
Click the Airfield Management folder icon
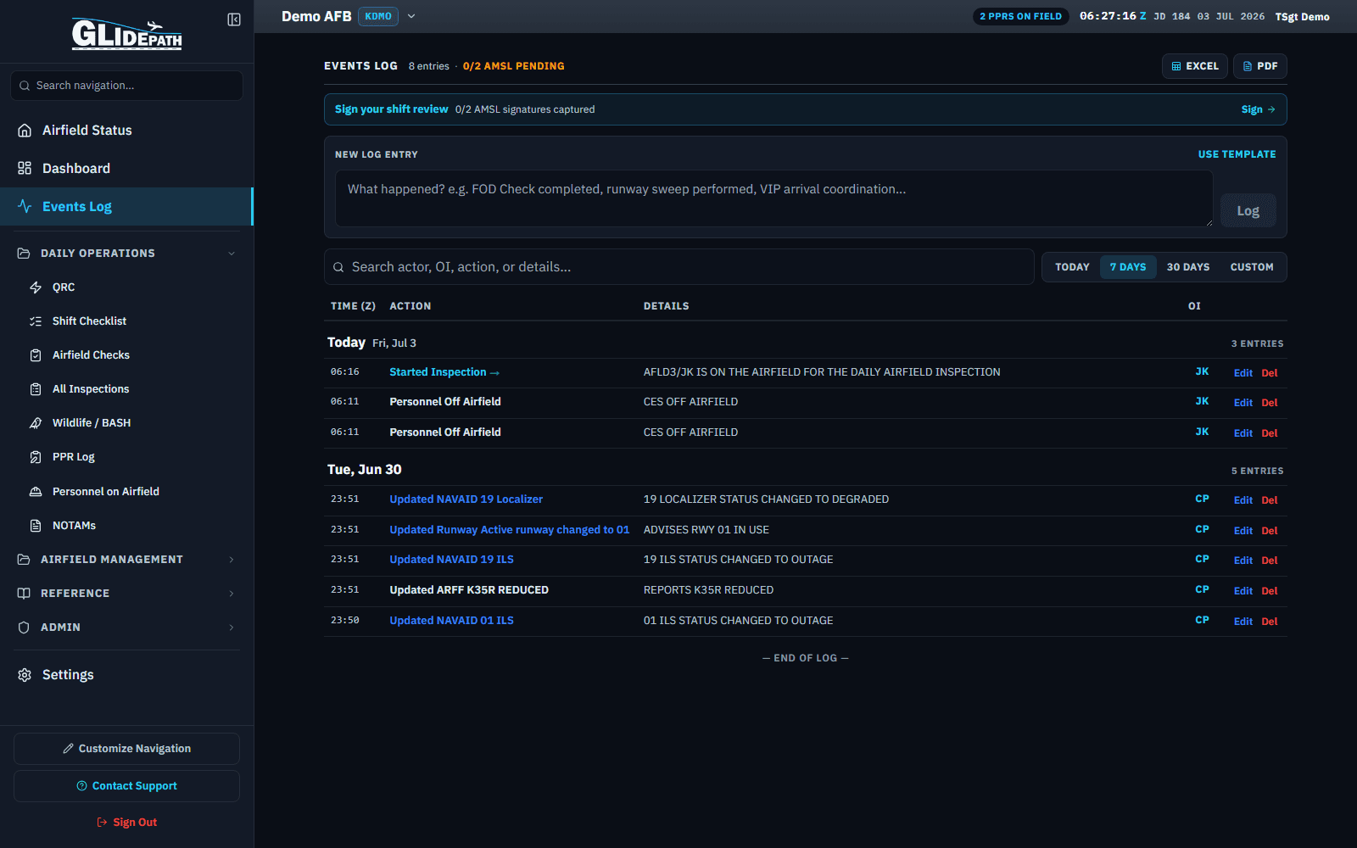[24, 560]
